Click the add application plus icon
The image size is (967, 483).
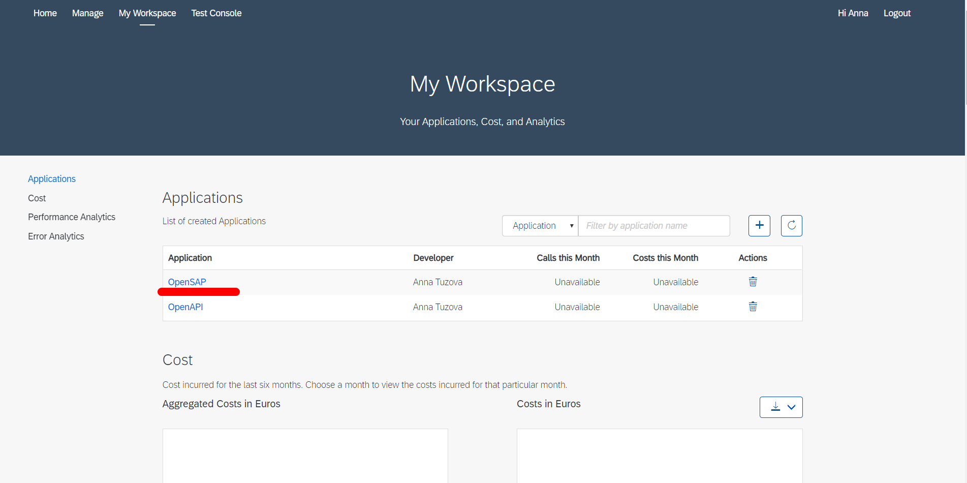click(759, 225)
